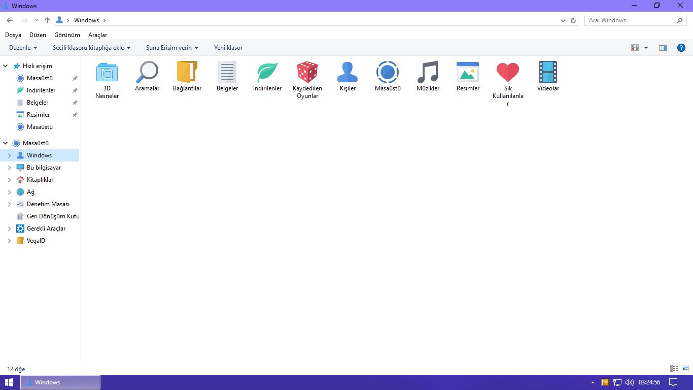Expand the Kitaplıklar tree node
Image resolution: width=693 pixels, height=390 pixels.
click(x=10, y=180)
